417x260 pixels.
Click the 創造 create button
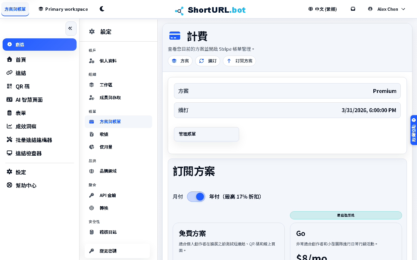[39, 45]
